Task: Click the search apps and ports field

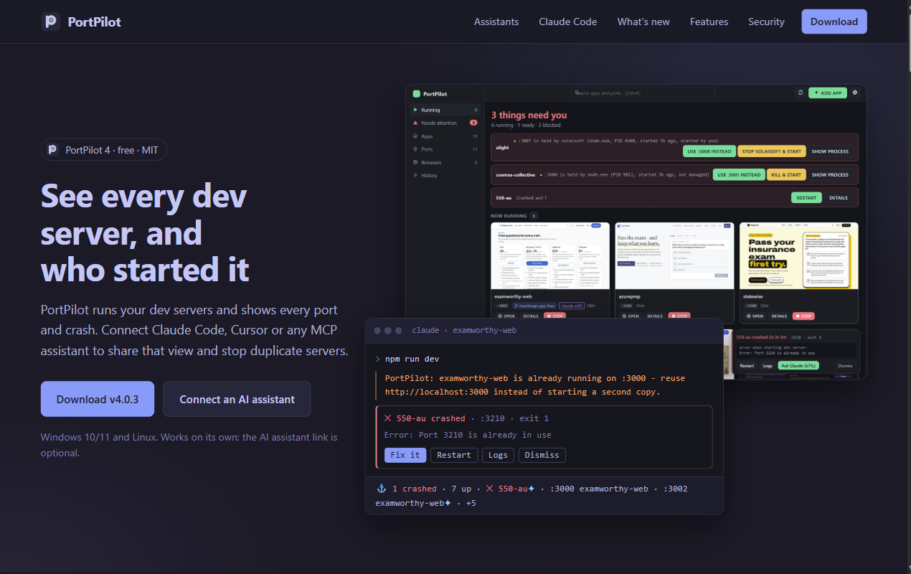Action: (x=643, y=93)
